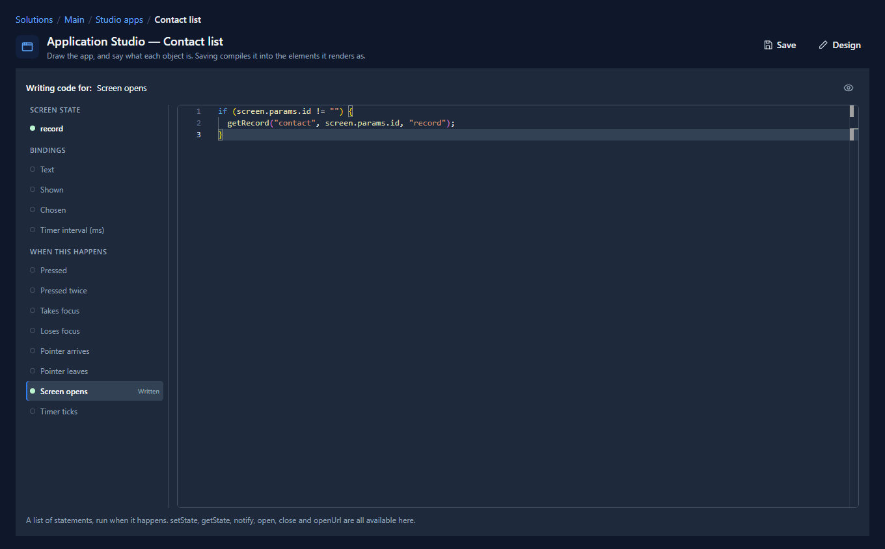Screen dimensions: 885x549
Task: Select the Loses focus event
Action: point(94,331)
